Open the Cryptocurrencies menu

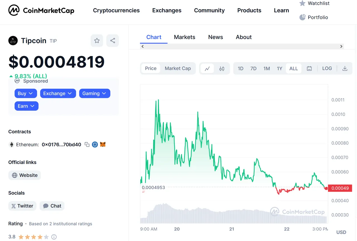click(116, 11)
